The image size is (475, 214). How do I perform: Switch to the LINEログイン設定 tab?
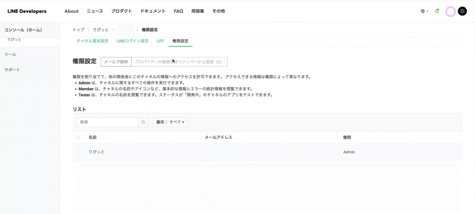(x=132, y=41)
